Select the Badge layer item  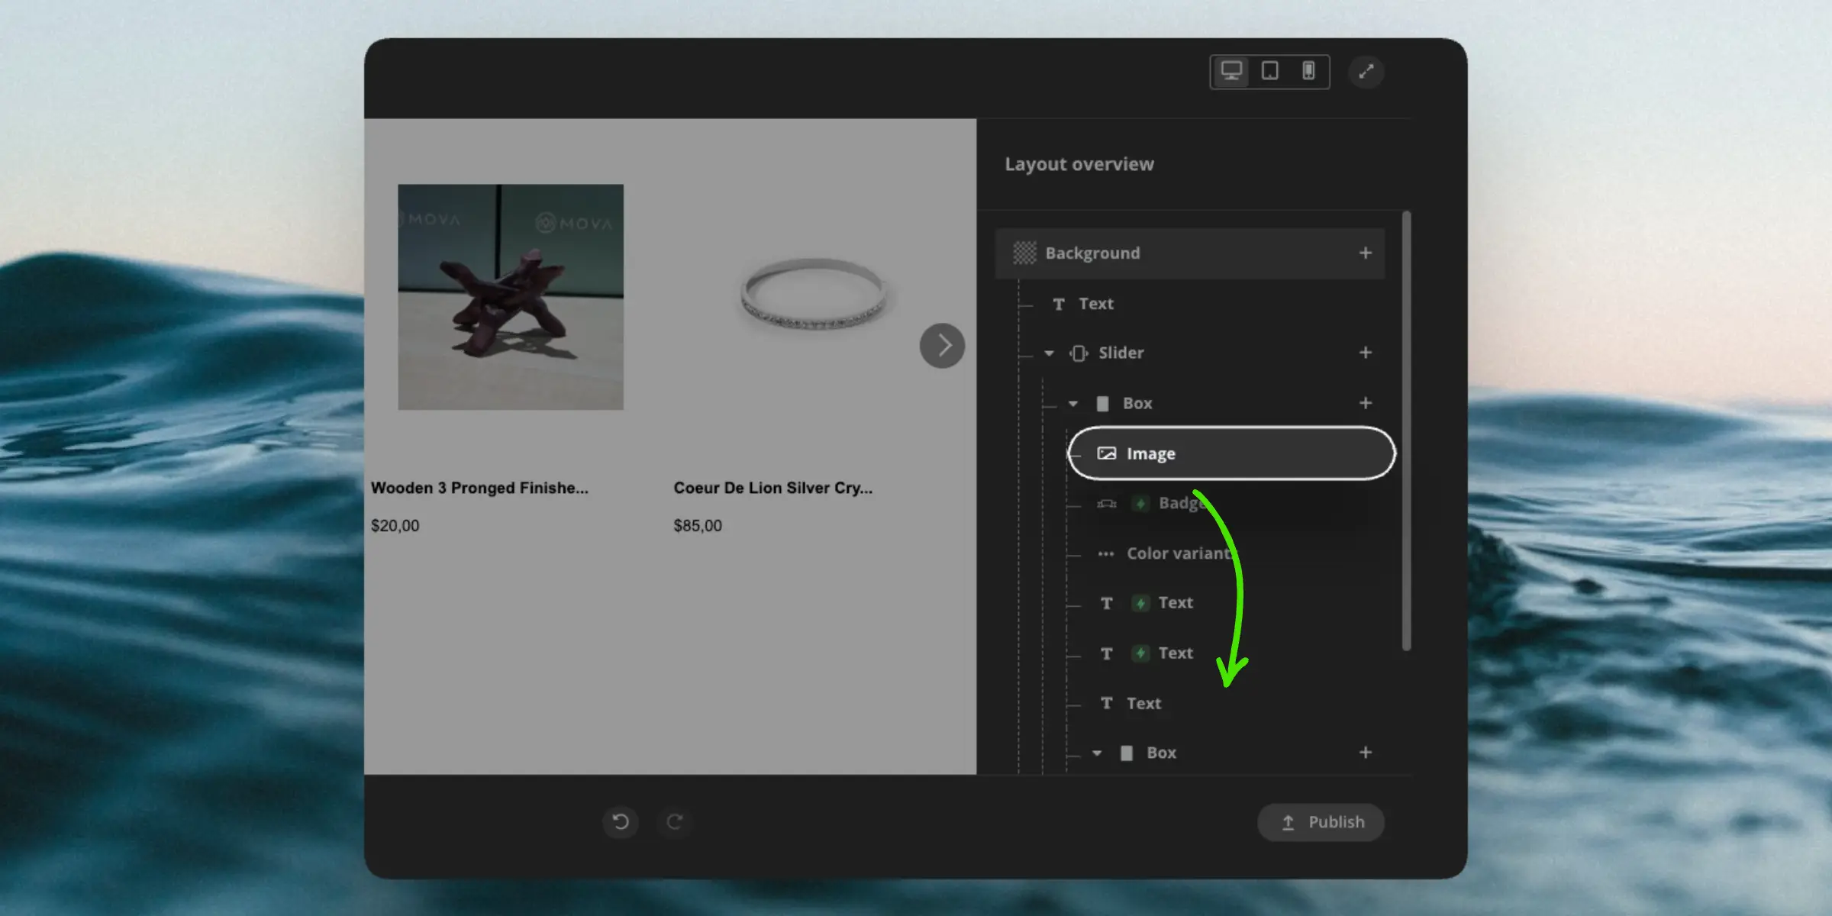coord(1176,503)
